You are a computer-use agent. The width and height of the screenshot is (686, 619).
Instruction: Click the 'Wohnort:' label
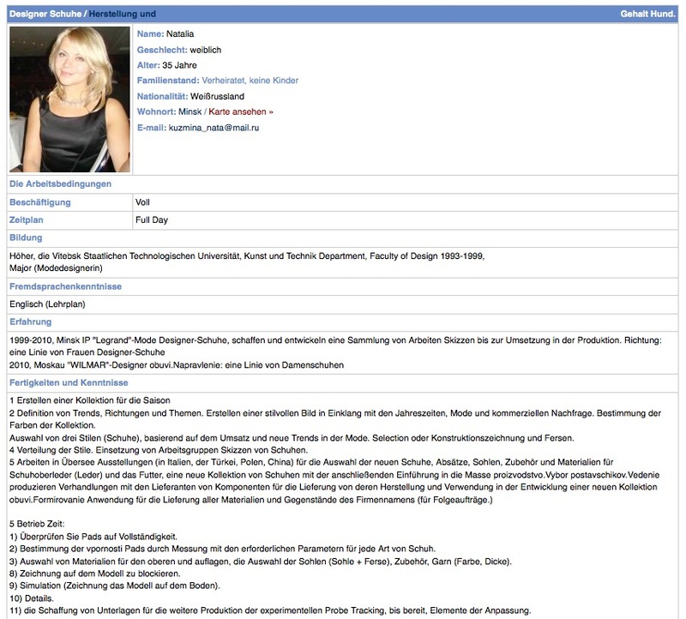(x=156, y=112)
